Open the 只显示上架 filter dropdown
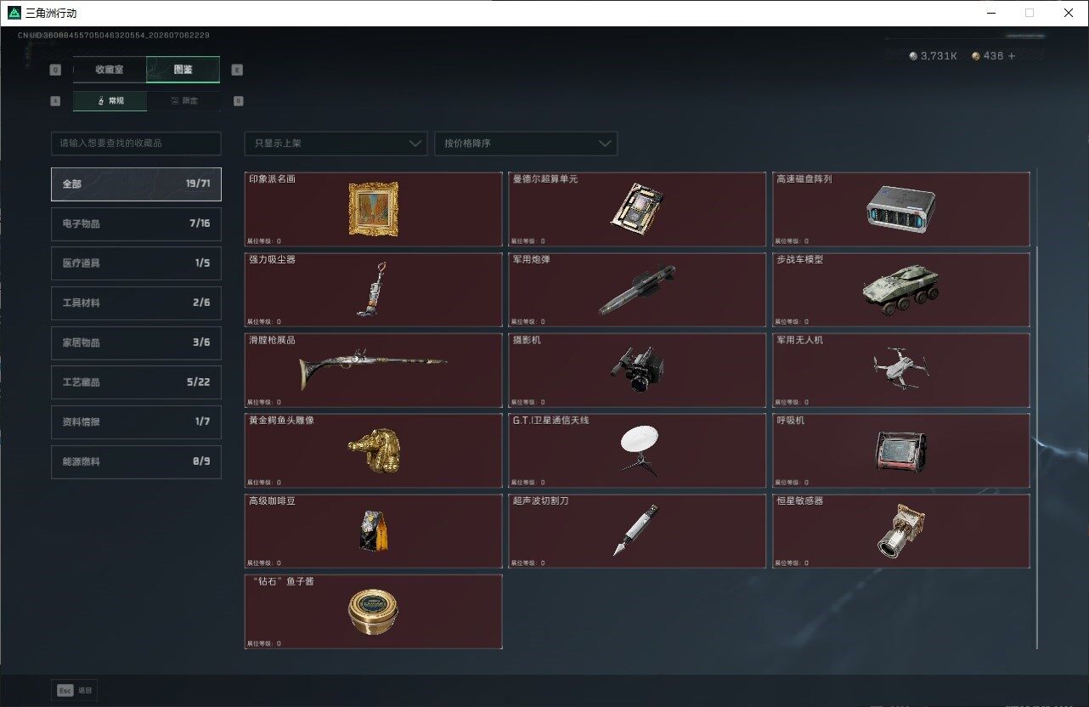 click(336, 144)
